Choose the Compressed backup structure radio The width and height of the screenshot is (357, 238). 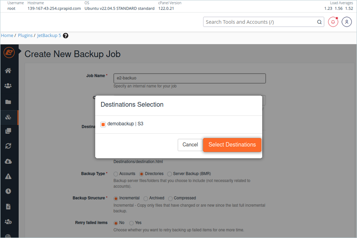coord(170,198)
